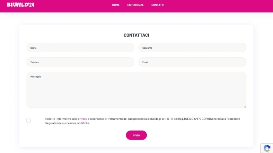Image resolution: width=273 pixels, height=153 pixels.
Task: Tick the privacy consent checkbox
Action: coord(29,121)
